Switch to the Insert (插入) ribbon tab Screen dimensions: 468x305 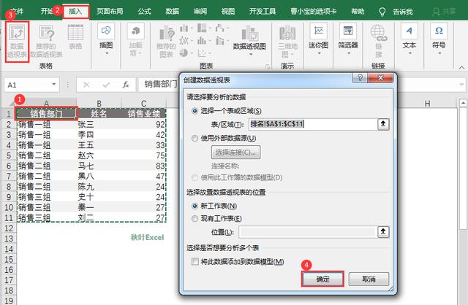coord(75,12)
